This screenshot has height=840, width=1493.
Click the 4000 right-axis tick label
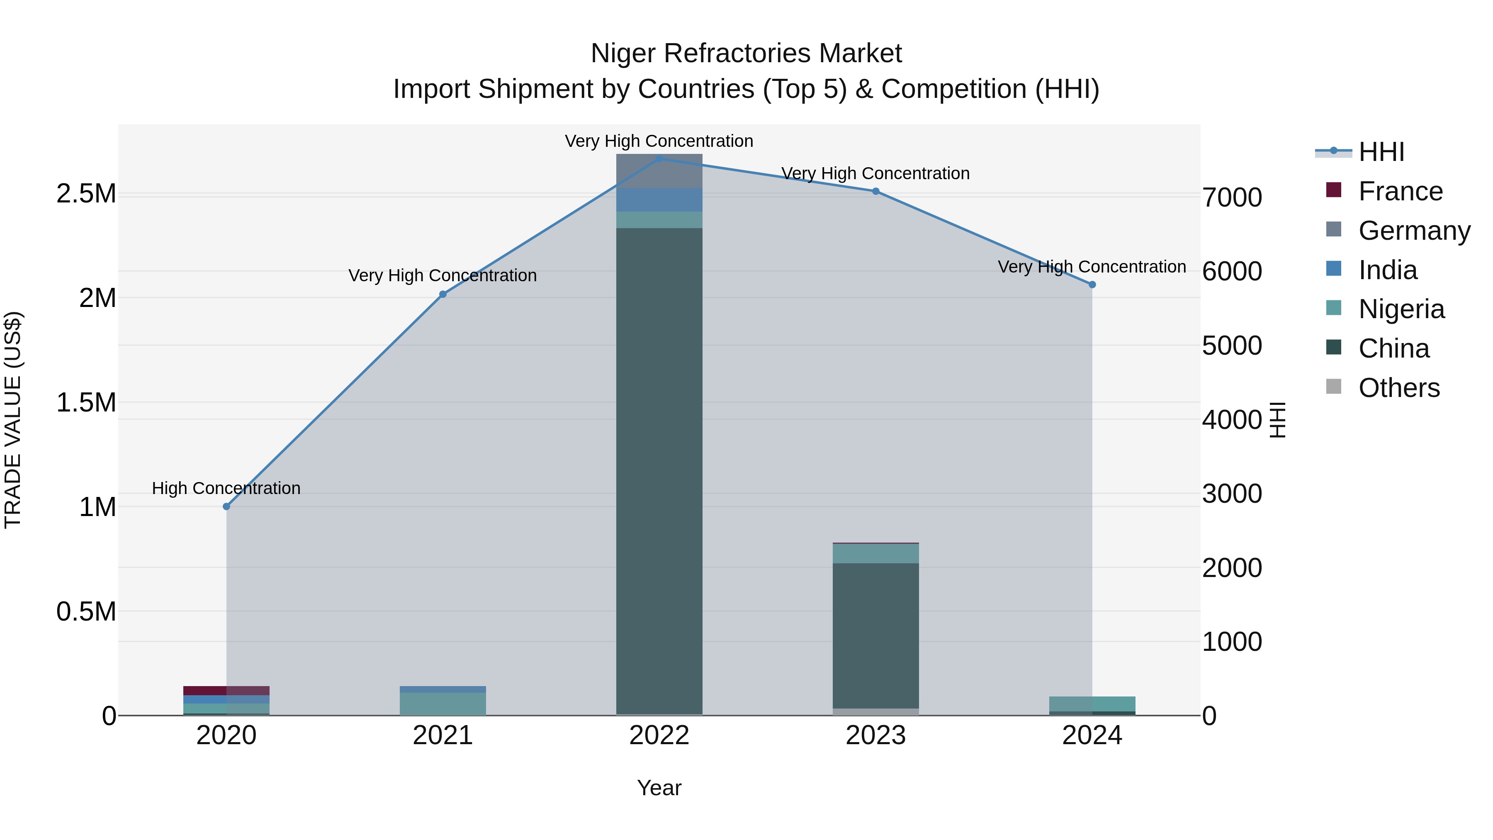coord(1232,420)
